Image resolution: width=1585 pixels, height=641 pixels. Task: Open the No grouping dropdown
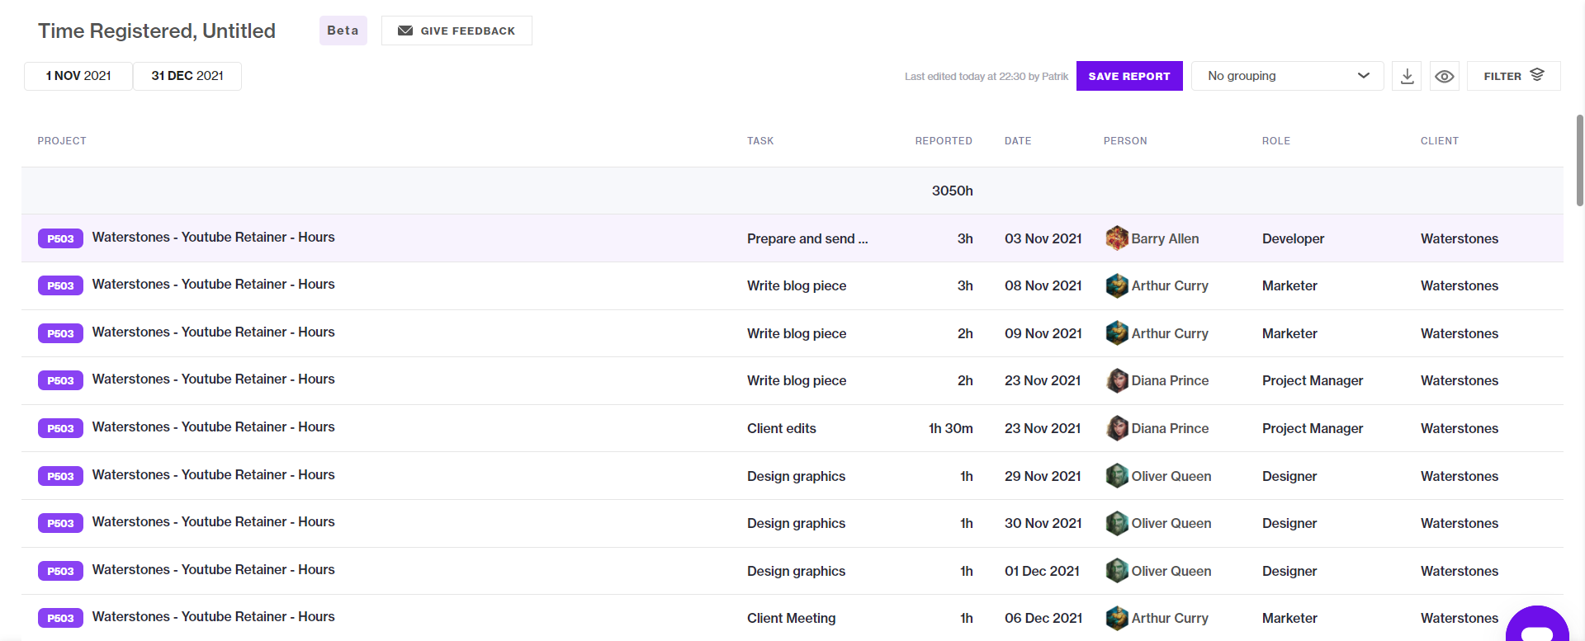pyautogui.click(x=1287, y=76)
